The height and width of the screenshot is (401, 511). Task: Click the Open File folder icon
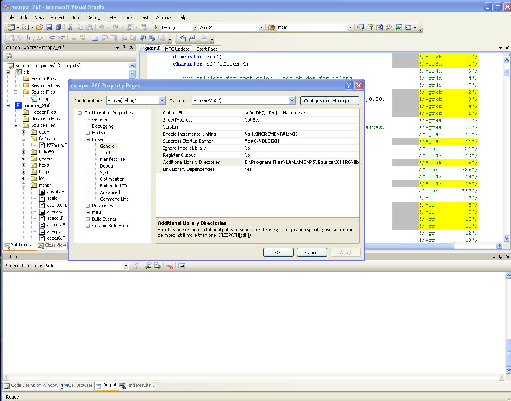click(39, 27)
